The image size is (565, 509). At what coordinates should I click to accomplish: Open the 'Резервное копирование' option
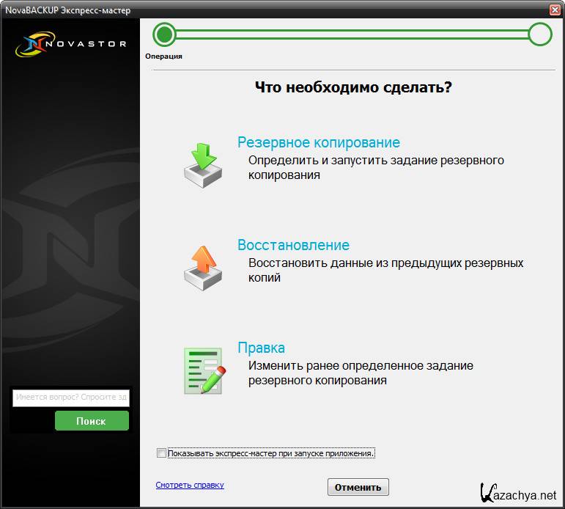[x=319, y=142]
